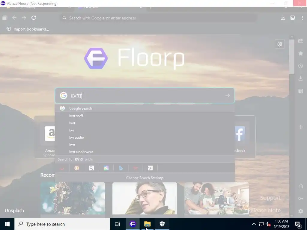Choose the 'kvrt stvff' suggestion

[145, 116]
